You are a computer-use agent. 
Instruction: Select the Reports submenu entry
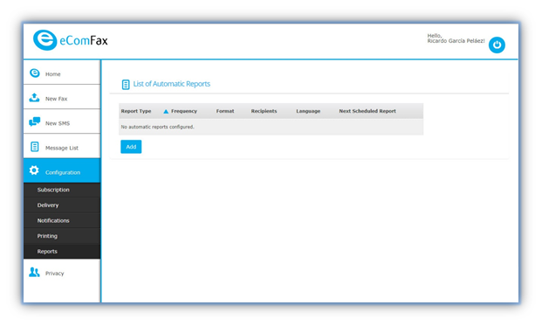coord(62,251)
